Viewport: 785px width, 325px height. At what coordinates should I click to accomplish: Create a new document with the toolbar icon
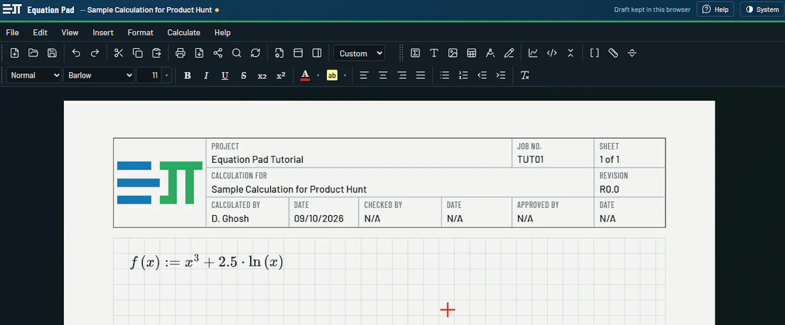[15, 53]
